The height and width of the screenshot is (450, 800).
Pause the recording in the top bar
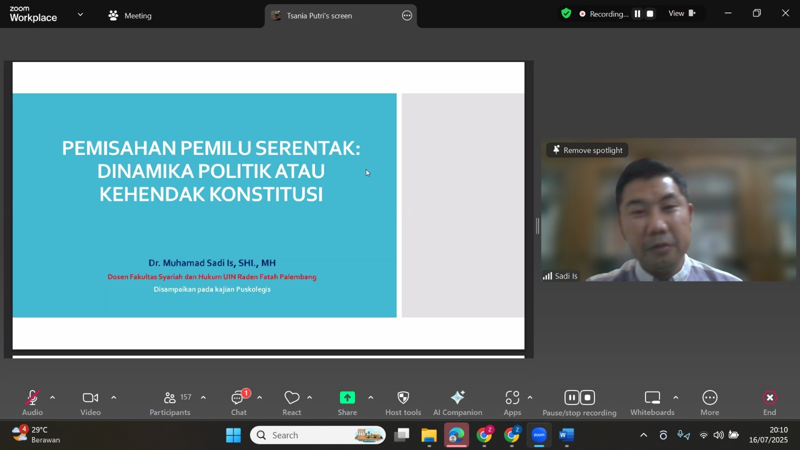point(637,14)
